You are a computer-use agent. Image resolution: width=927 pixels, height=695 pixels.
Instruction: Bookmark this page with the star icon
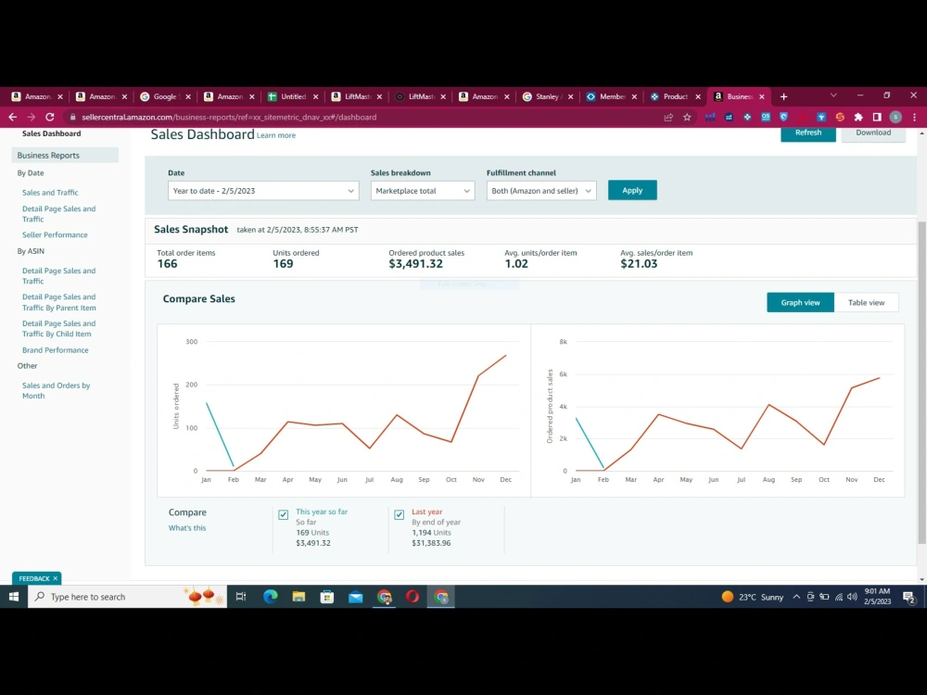[x=687, y=117]
